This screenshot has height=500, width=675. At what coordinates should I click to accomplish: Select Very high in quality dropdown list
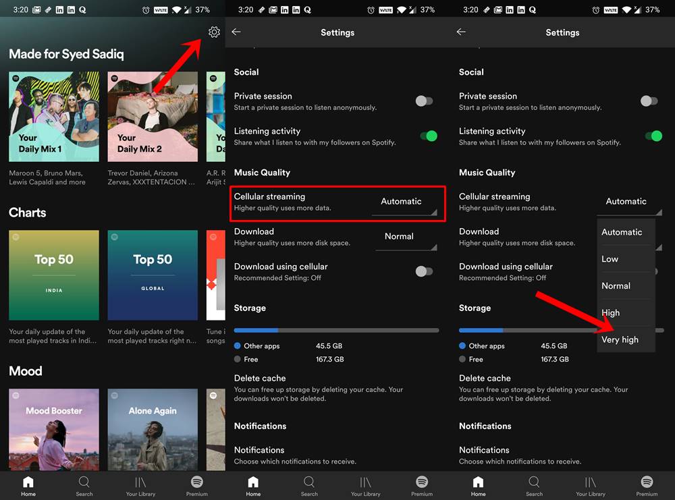click(626, 339)
